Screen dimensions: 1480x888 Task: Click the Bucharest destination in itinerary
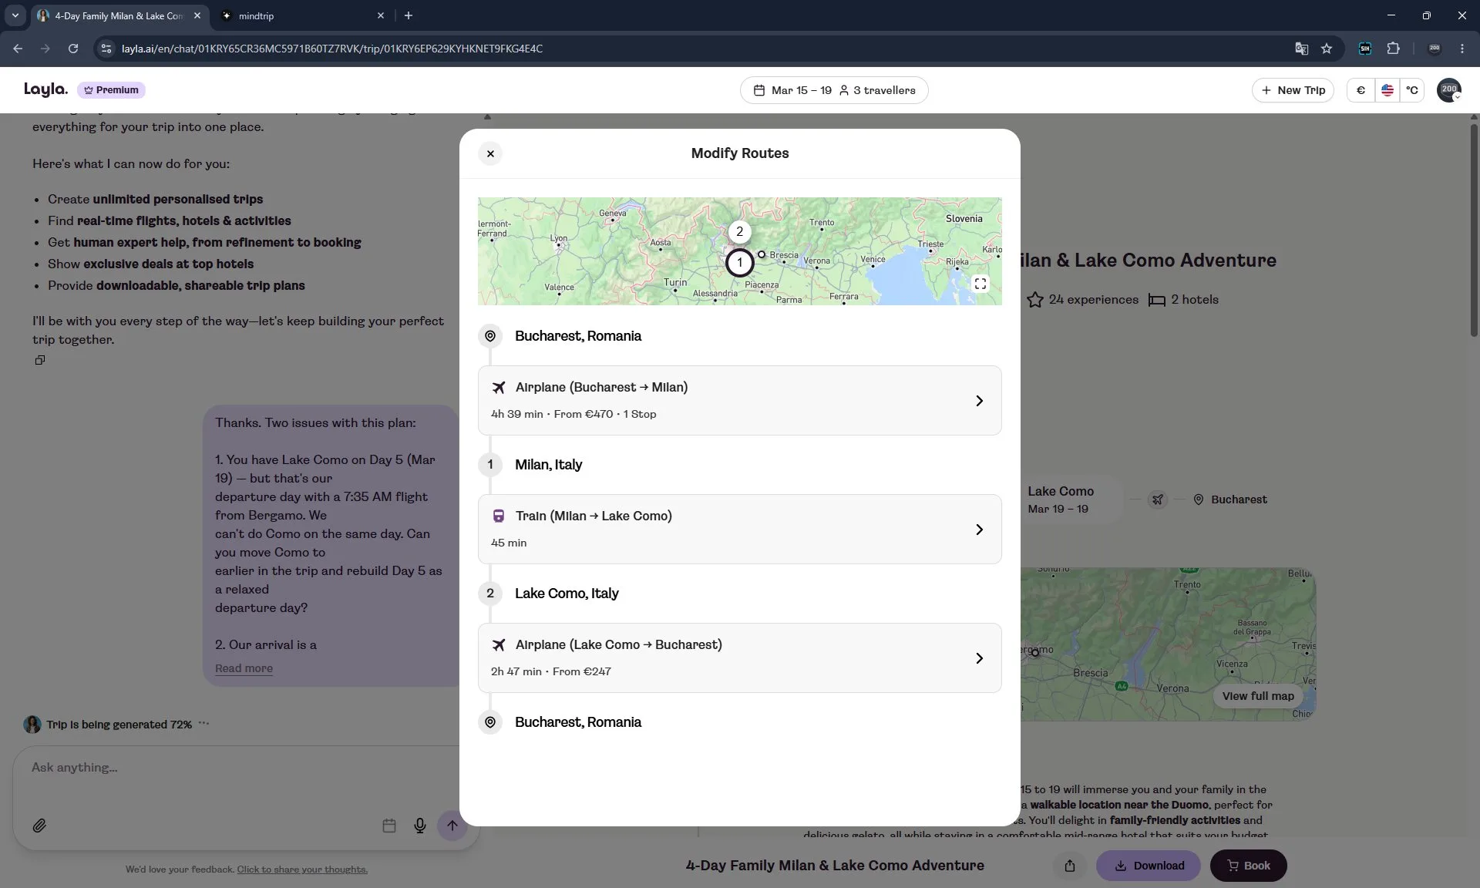1229,499
